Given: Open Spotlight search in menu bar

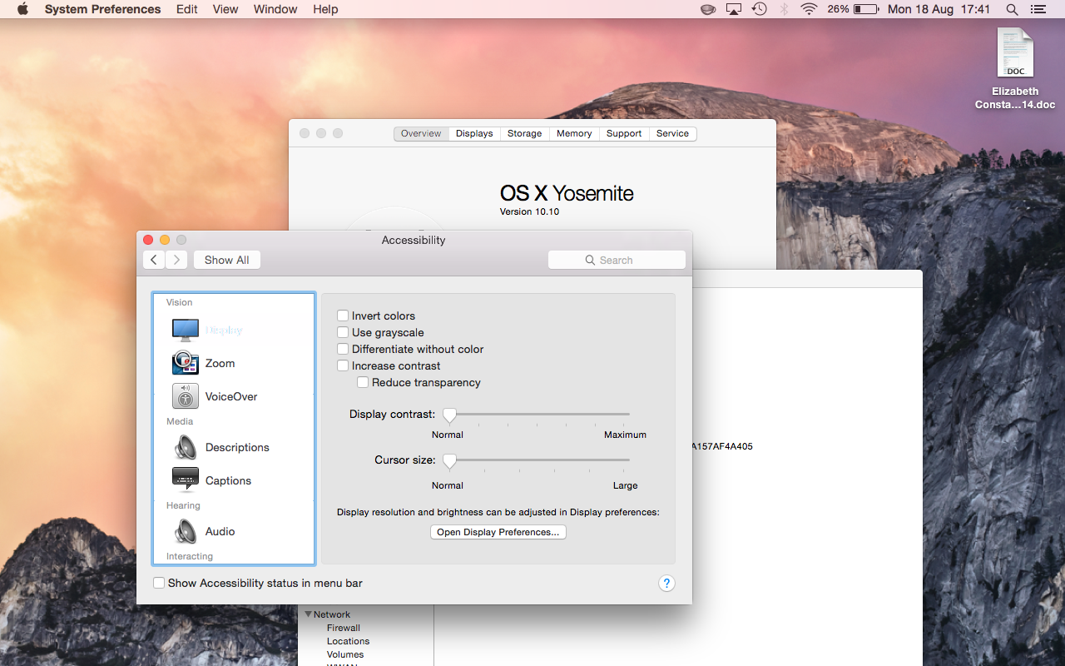Looking at the screenshot, I should coord(1012,9).
